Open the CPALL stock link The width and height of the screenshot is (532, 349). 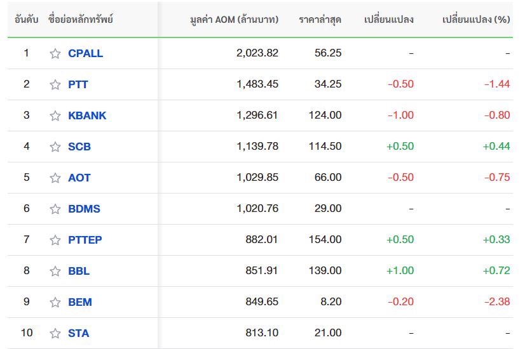[x=86, y=53]
